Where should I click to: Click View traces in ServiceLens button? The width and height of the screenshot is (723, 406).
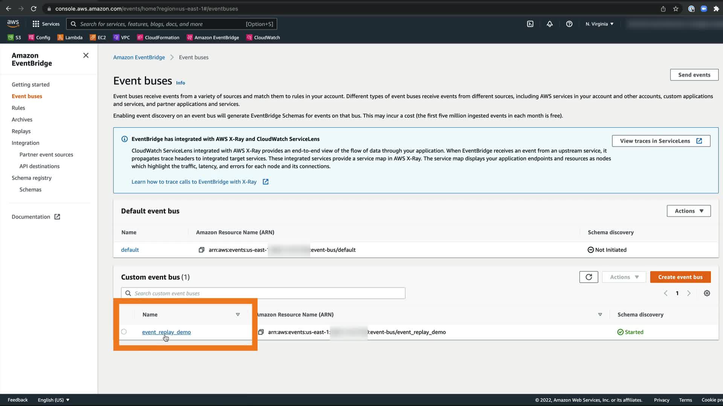[x=661, y=141]
